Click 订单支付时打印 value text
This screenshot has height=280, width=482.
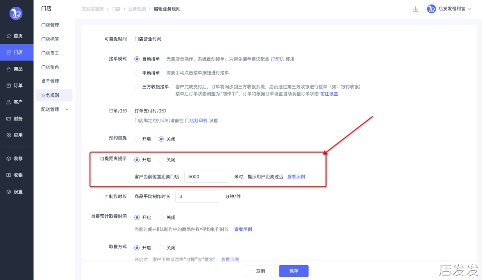click(x=150, y=111)
